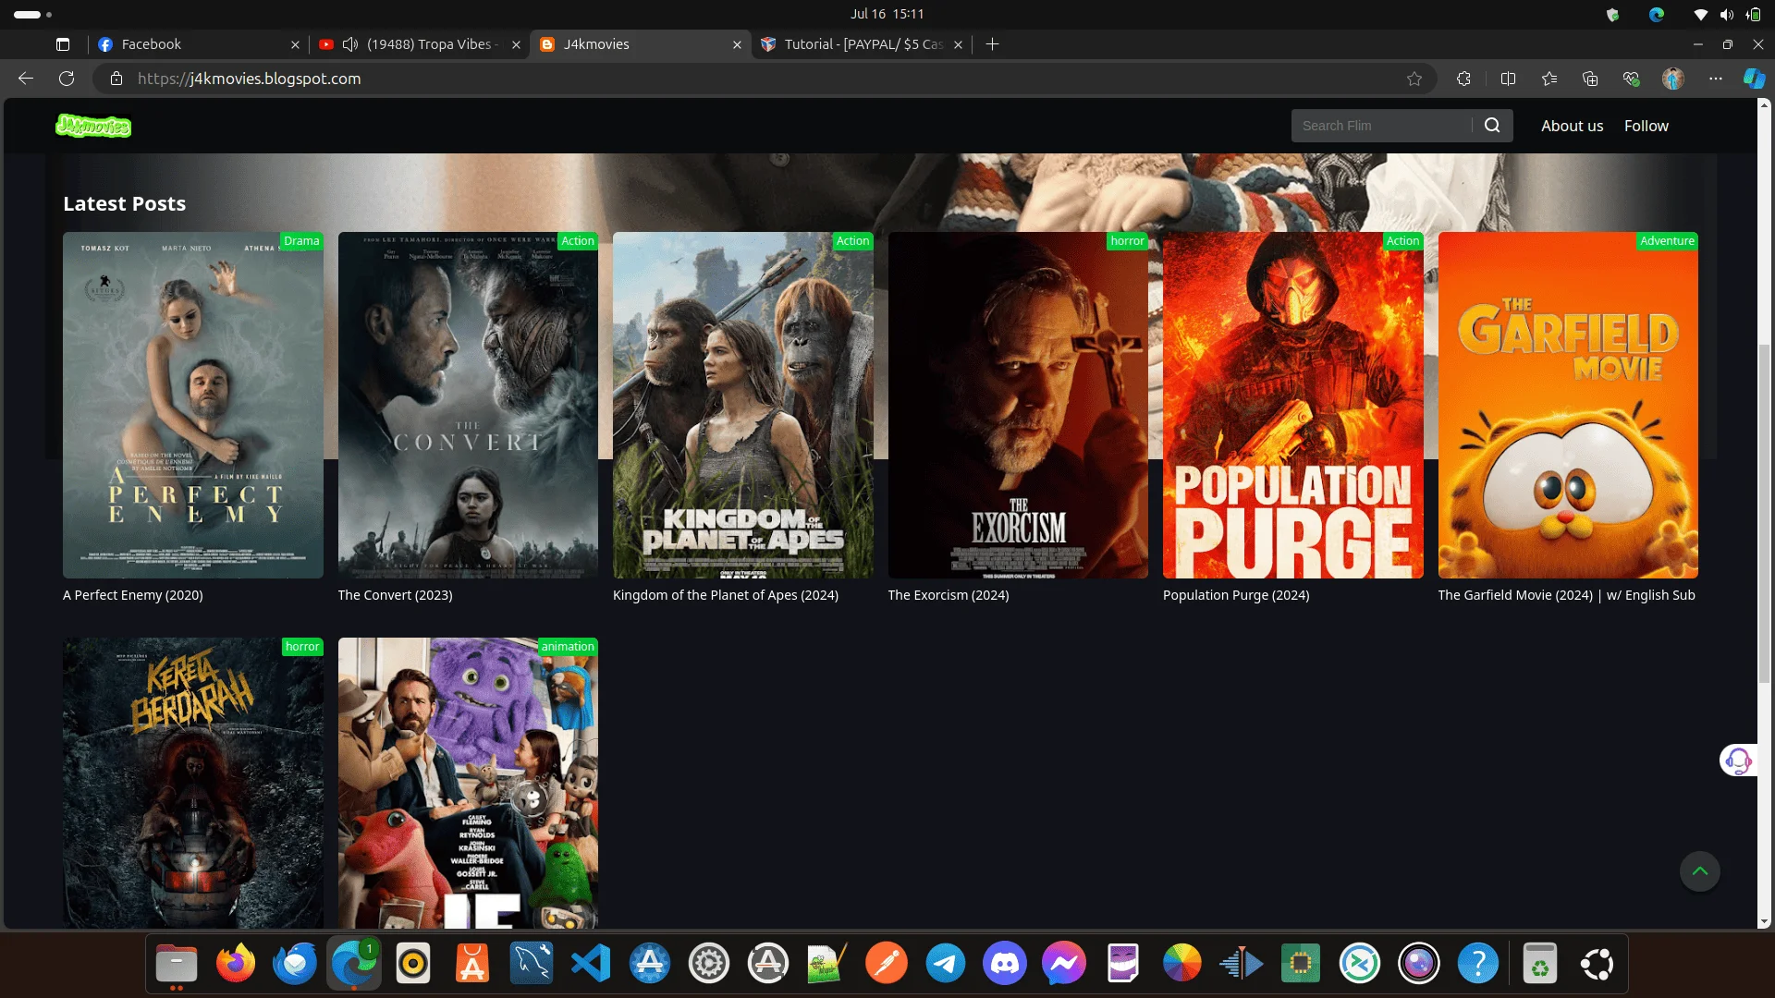Open Discord from the dock
This screenshot has height=998, width=1775.
(x=1005, y=964)
